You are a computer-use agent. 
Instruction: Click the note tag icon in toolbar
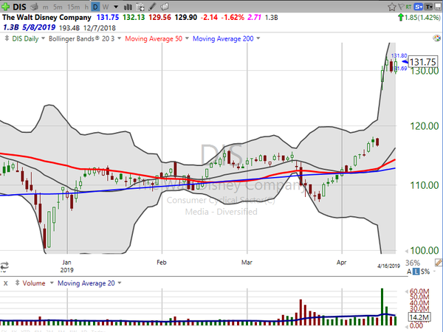tap(165, 7)
